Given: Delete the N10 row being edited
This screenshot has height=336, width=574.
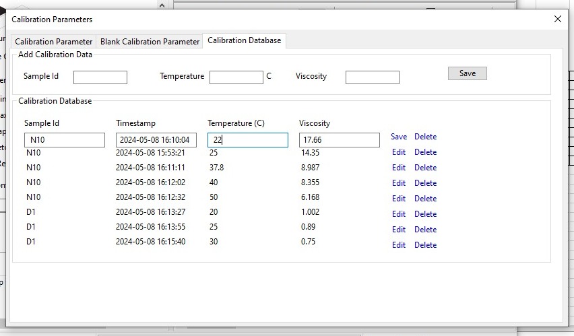Looking at the screenshot, I should point(425,137).
